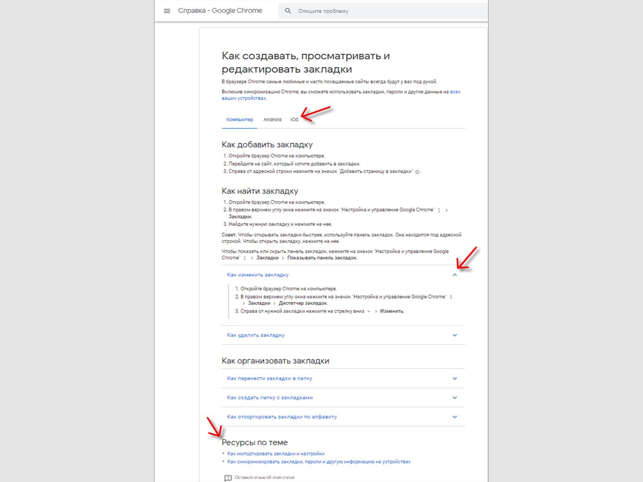Switch to the iOS tab
The width and height of the screenshot is (643, 482).
[x=294, y=119]
